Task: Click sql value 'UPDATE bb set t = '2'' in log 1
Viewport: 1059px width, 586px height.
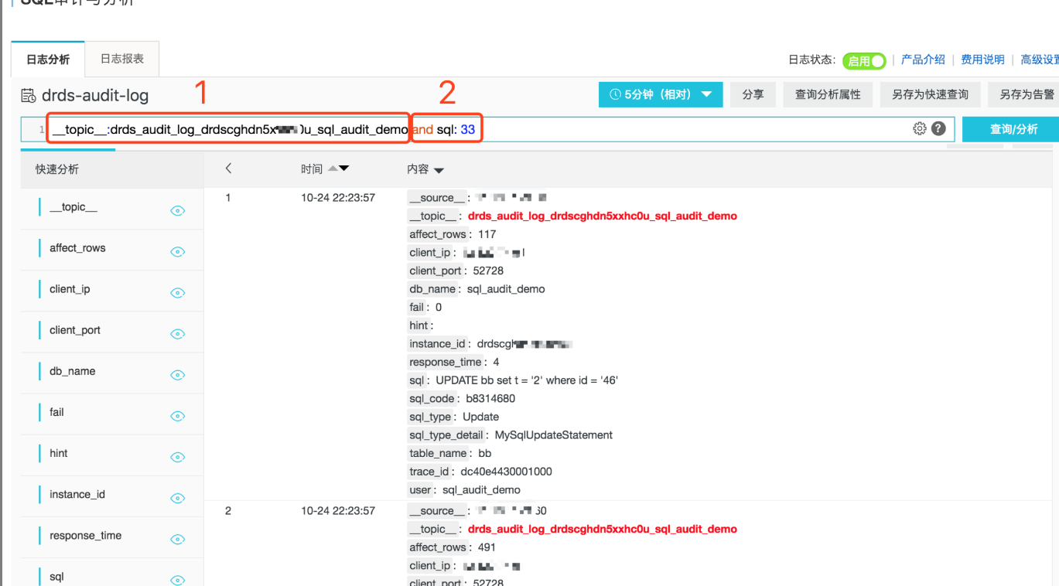Action: (x=527, y=380)
